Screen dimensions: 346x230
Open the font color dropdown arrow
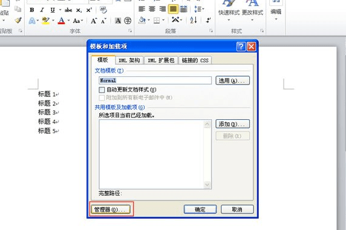tap(68, 21)
